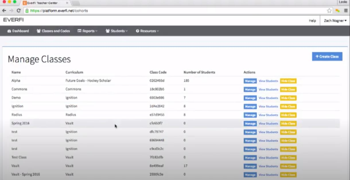Click the yellow extension icon in toolbar
The height and width of the screenshot is (180, 350).
[338, 11]
